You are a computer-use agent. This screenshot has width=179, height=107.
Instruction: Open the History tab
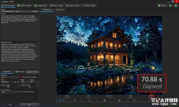tap(60, 10)
